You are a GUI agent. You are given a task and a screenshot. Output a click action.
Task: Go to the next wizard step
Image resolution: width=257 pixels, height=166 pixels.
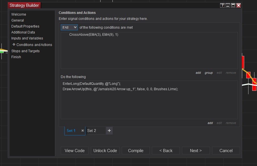(196, 151)
